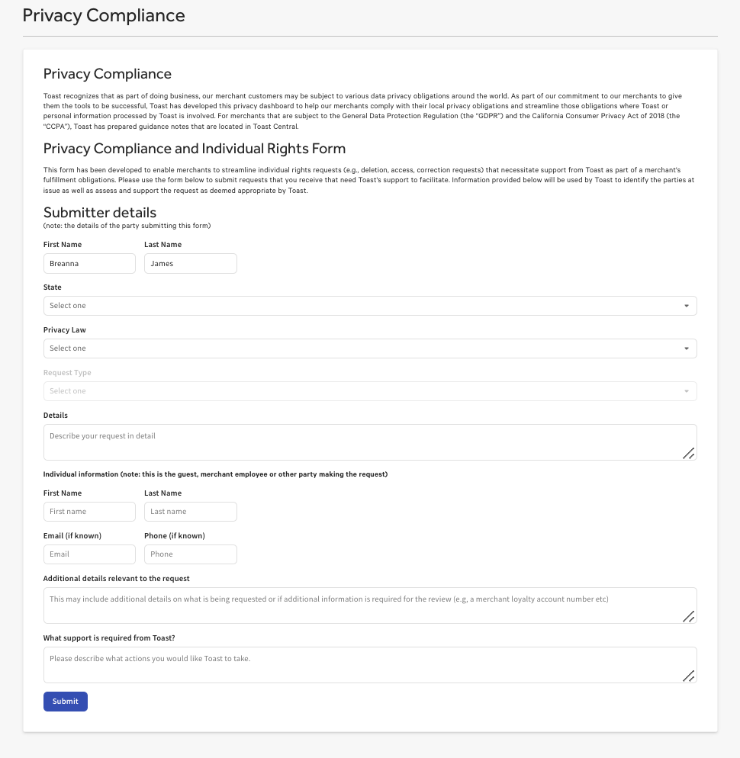The height and width of the screenshot is (758, 740).
Task: Click the individual's First name field
Action: tap(89, 511)
